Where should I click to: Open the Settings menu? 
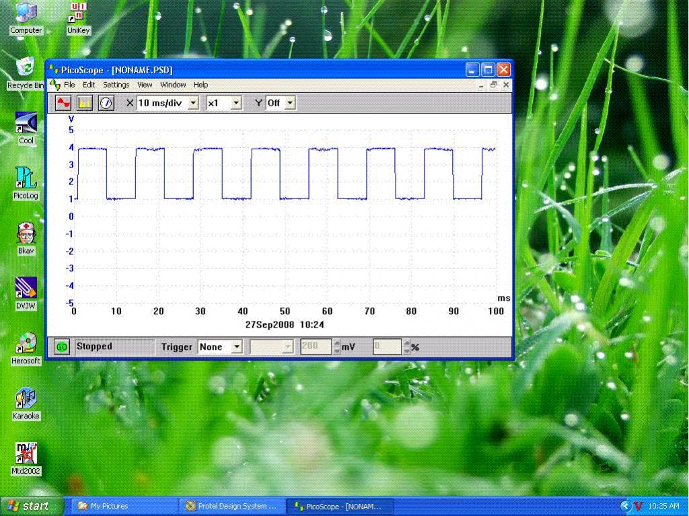point(116,85)
